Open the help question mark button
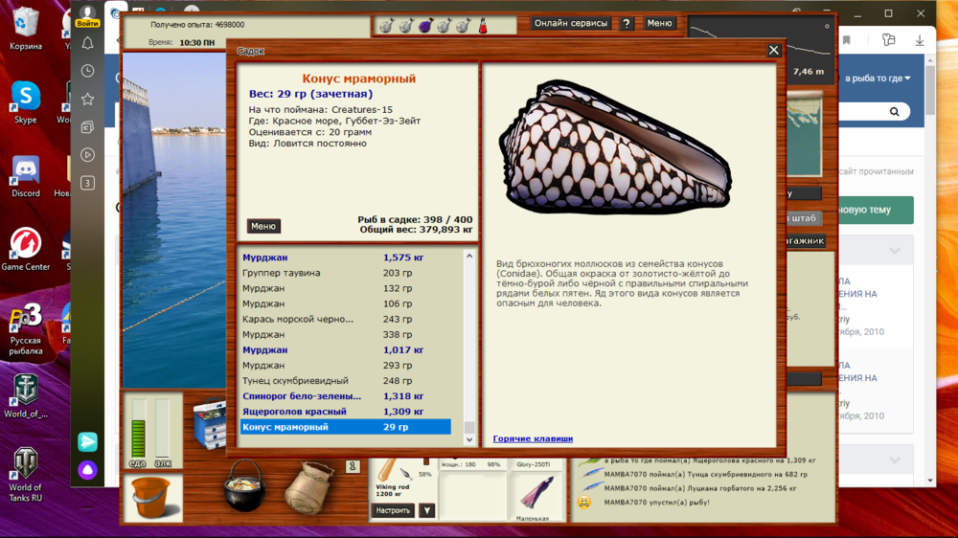Image resolution: width=958 pixels, height=538 pixels. pos(627,23)
